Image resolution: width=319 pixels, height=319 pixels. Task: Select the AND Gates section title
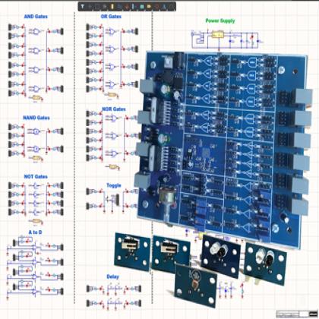click(36, 17)
